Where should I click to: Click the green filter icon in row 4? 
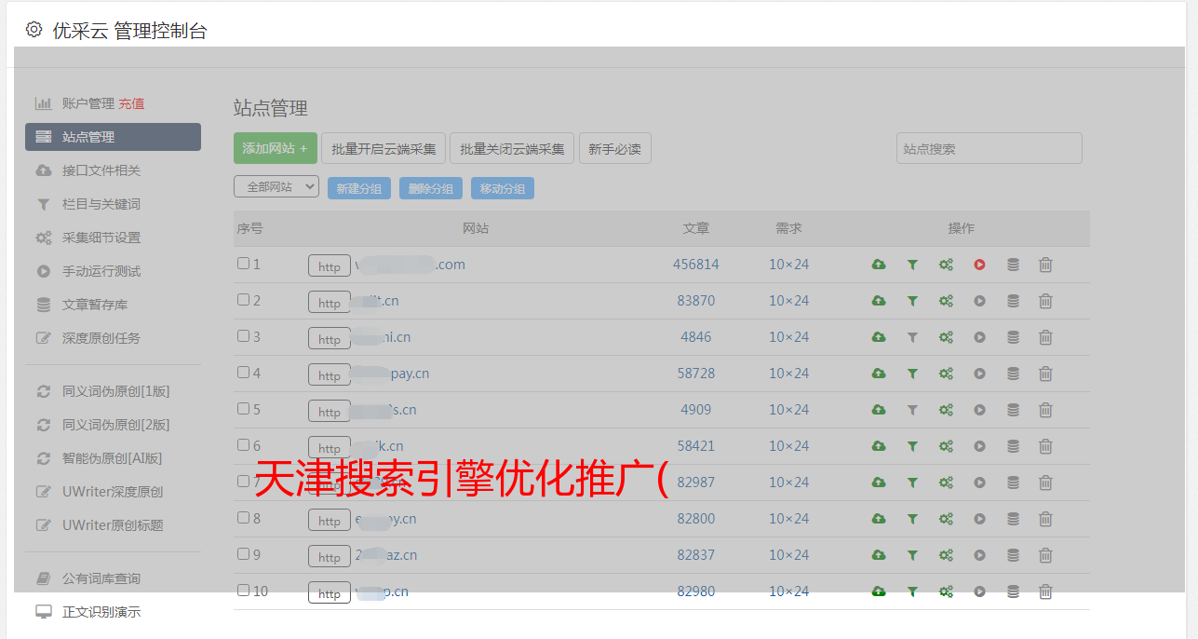tap(912, 374)
